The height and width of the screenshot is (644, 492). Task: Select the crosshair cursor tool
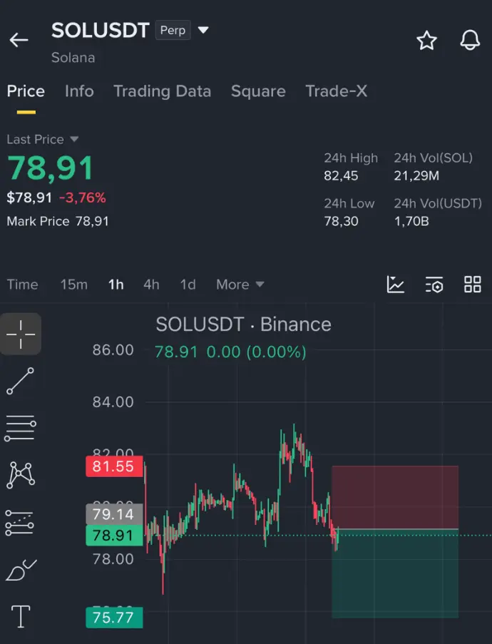[x=21, y=334]
